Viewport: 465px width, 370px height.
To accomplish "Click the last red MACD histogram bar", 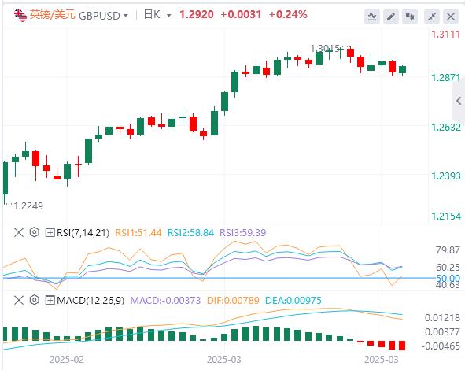I will tap(402, 346).
